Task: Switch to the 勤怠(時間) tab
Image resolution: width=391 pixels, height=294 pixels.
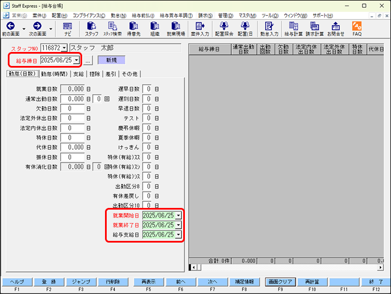Action: 54,74
